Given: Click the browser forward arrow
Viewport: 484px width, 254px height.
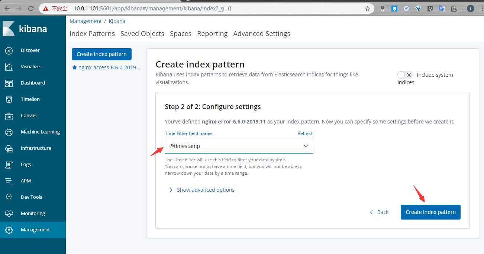Looking at the screenshot, I should tap(19, 8).
